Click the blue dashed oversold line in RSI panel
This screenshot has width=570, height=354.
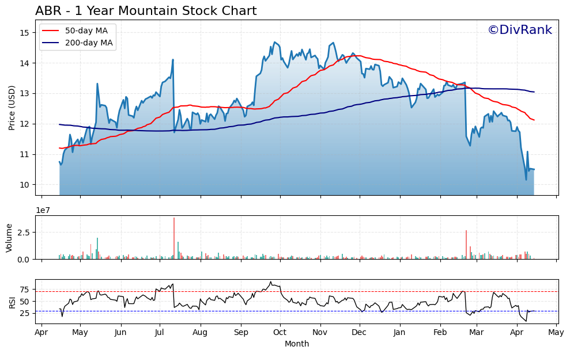click(297, 311)
